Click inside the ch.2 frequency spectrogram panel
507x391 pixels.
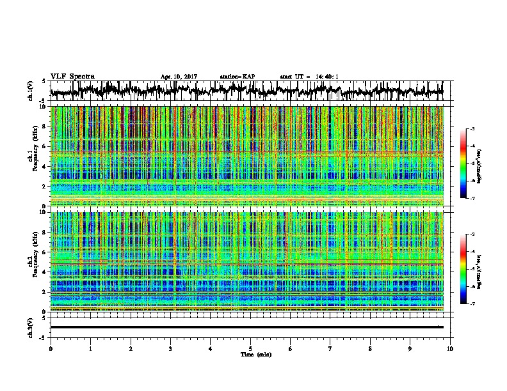click(246, 262)
